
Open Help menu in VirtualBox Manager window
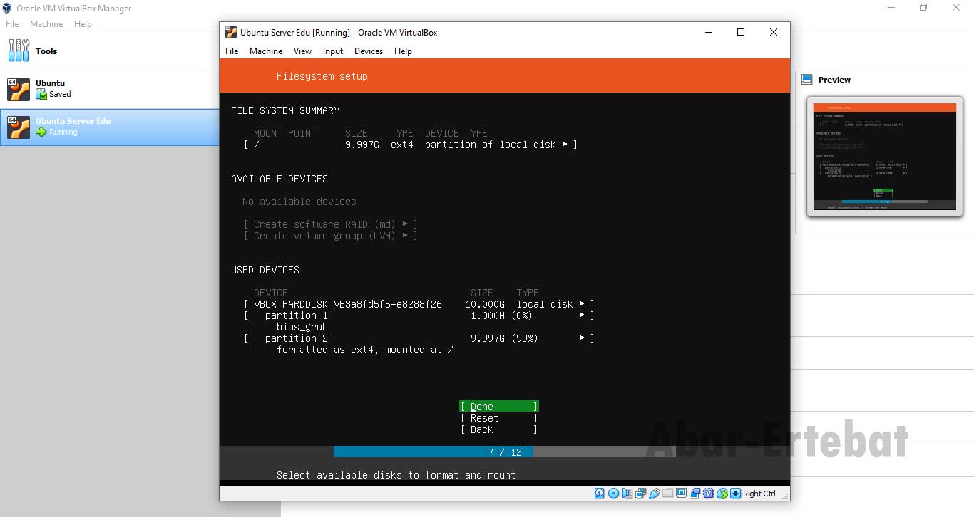click(x=83, y=23)
